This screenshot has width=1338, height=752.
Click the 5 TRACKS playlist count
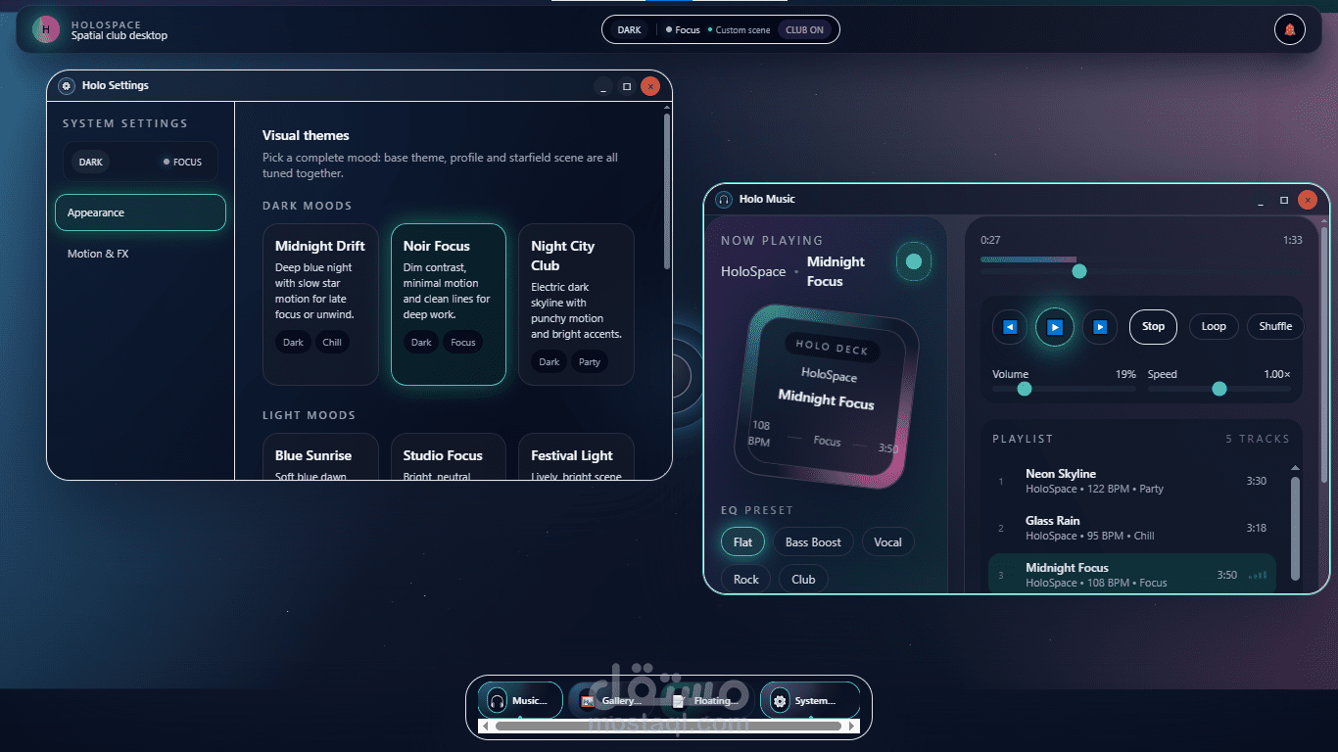(x=1258, y=439)
